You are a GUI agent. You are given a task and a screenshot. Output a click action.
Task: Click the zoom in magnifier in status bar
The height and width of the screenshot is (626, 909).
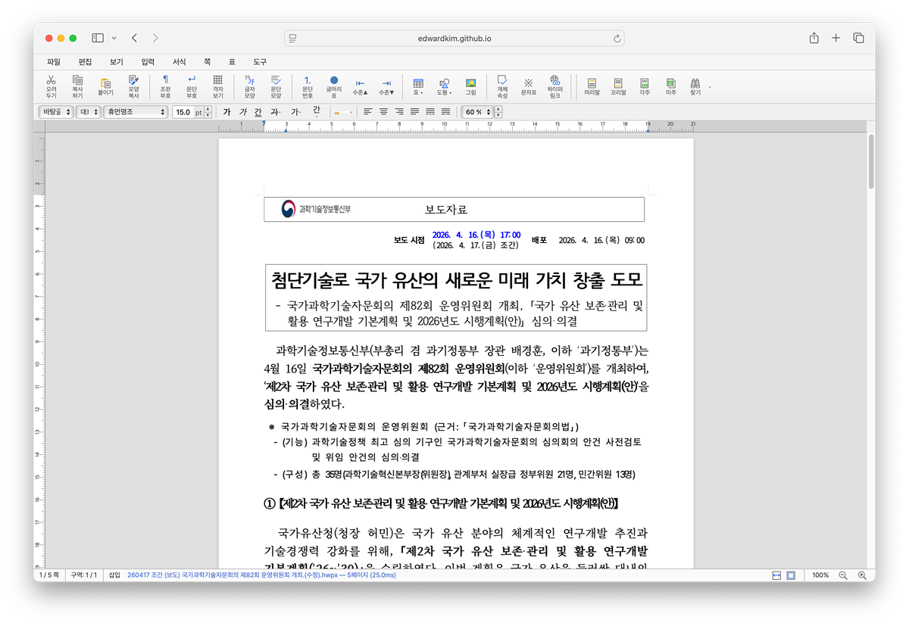861,575
